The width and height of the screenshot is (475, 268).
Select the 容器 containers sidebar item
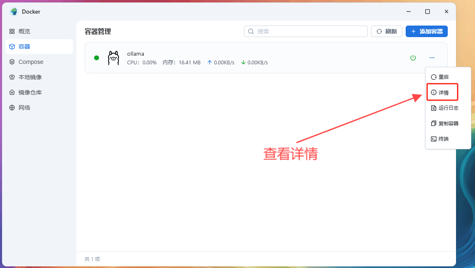click(x=24, y=47)
